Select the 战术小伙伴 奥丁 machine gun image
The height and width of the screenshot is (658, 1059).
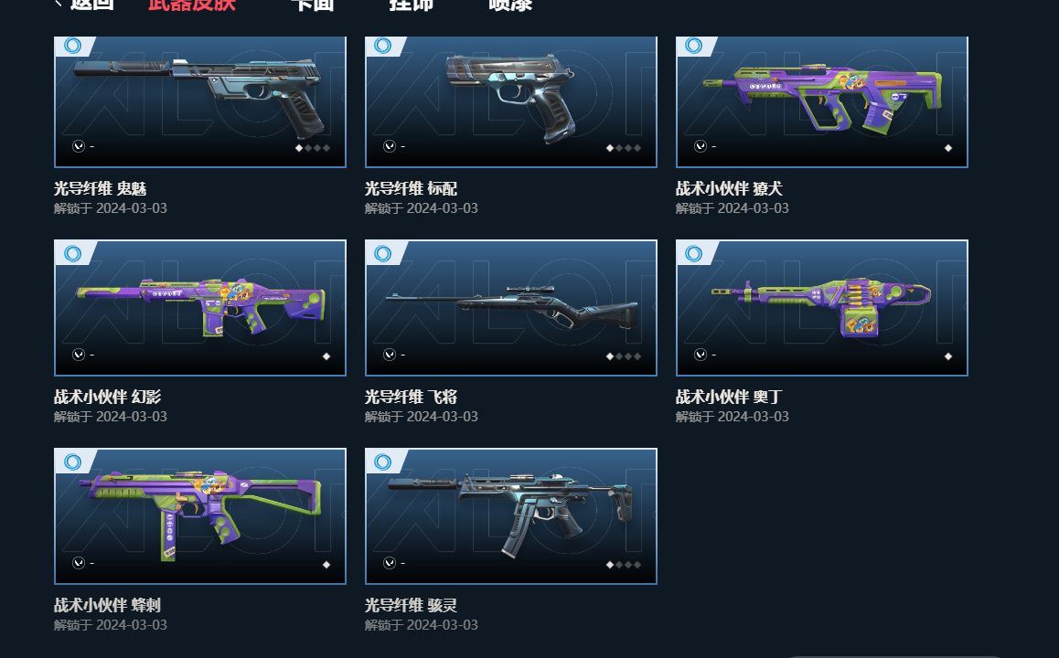[x=822, y=307]
